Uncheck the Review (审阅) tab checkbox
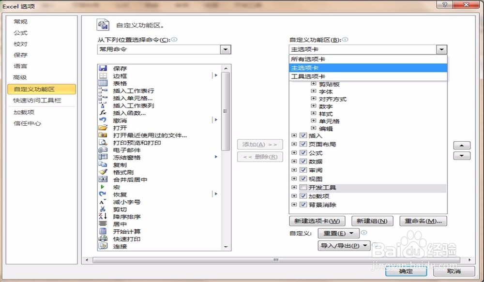 [x=303, y=170]
